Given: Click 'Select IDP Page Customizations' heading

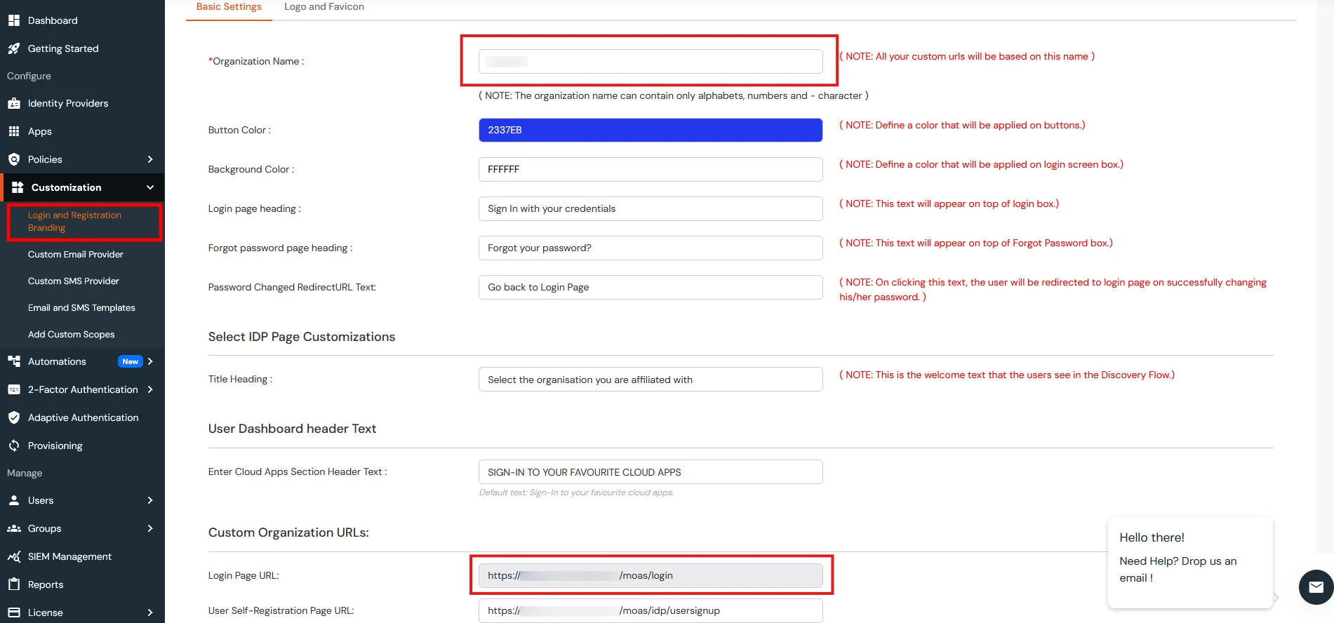Looking at the screenshot, I should [x=302, y=337].
